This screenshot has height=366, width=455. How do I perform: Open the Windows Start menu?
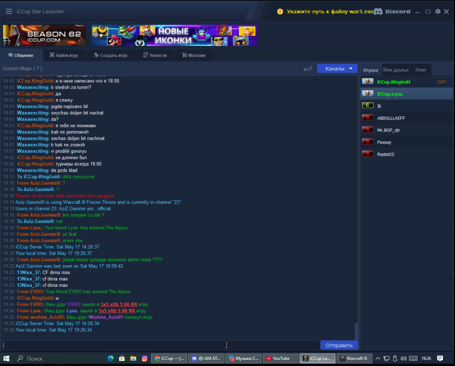[x=6, y=358]
